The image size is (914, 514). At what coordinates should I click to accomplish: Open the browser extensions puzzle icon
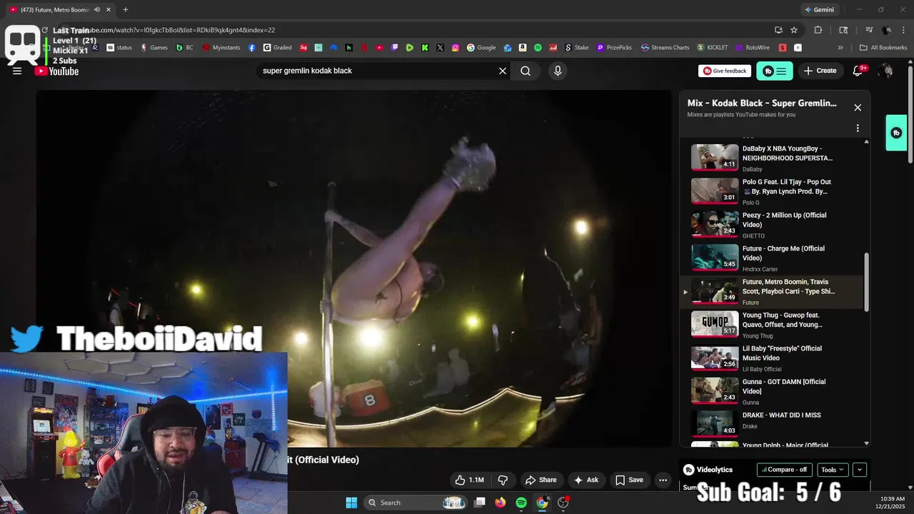coord(818,30)
